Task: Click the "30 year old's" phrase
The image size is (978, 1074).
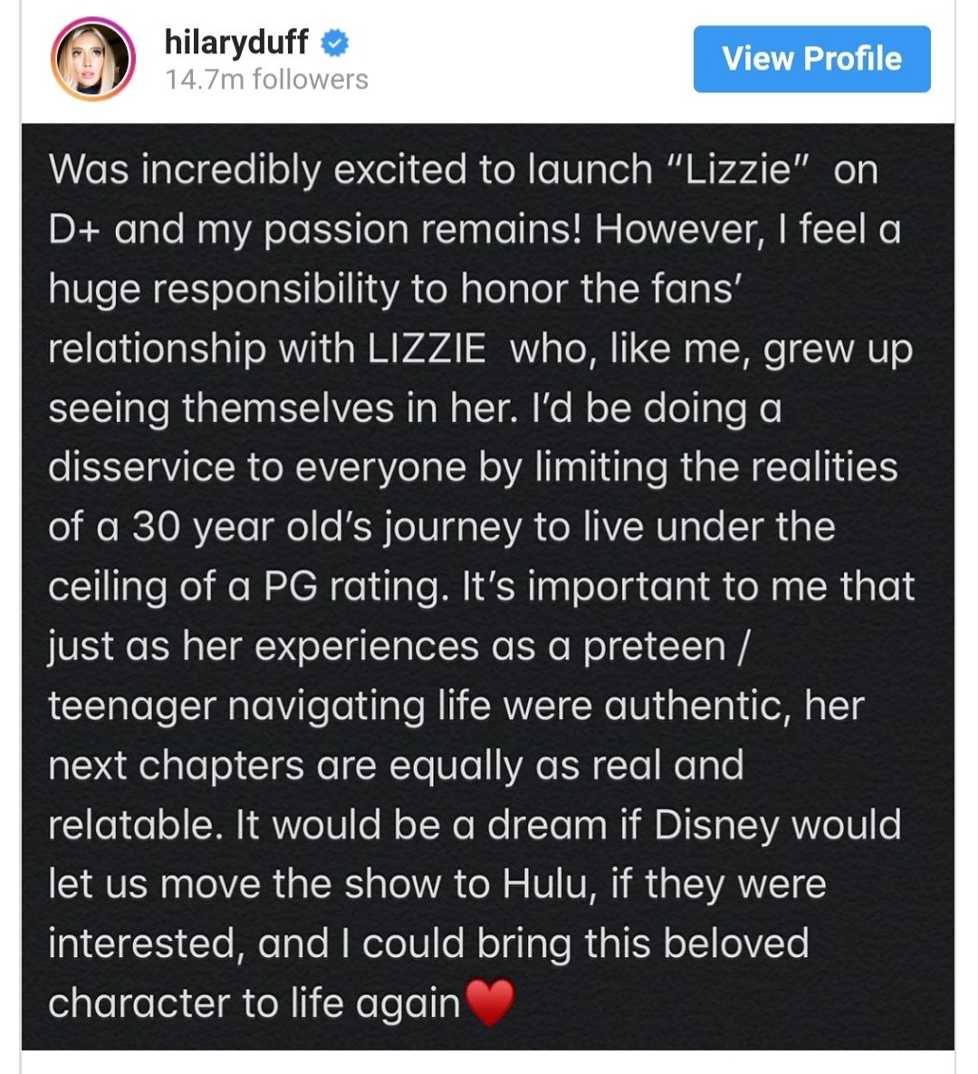Action: point(250,527)
